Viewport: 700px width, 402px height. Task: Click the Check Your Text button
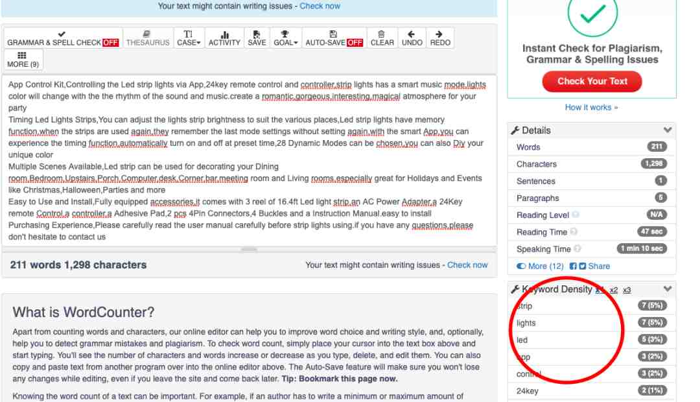(x=592, y=81)
